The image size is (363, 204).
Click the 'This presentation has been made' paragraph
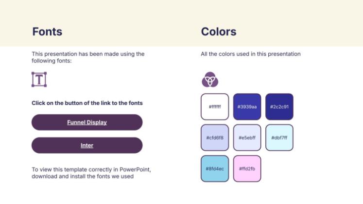pos(88,57)
